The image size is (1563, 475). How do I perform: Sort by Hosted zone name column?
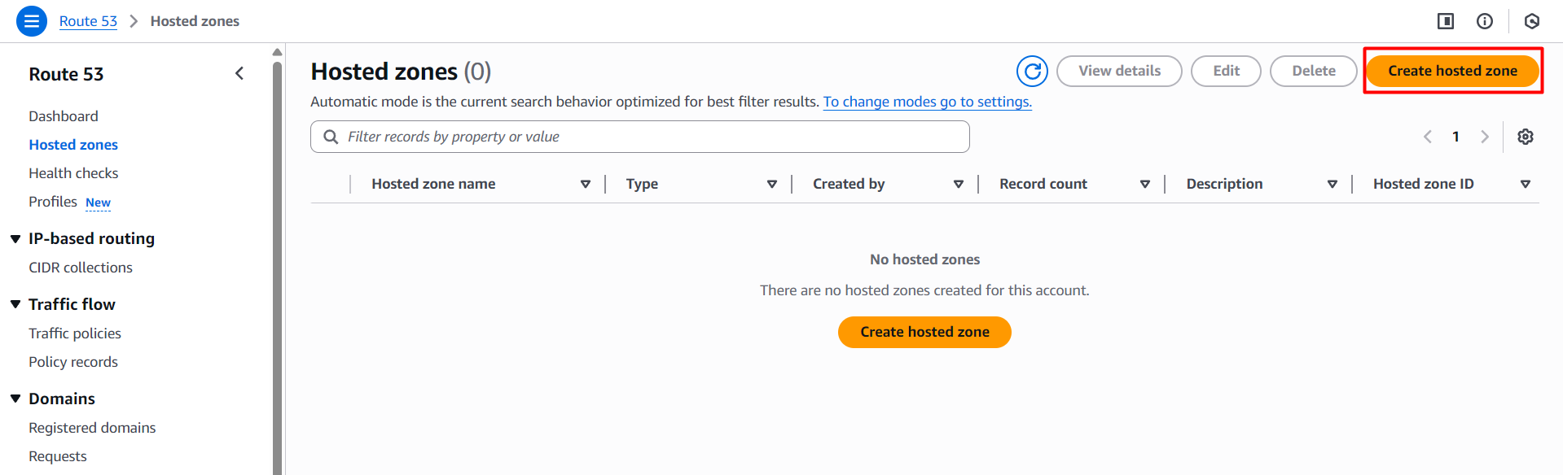point(585,185)
